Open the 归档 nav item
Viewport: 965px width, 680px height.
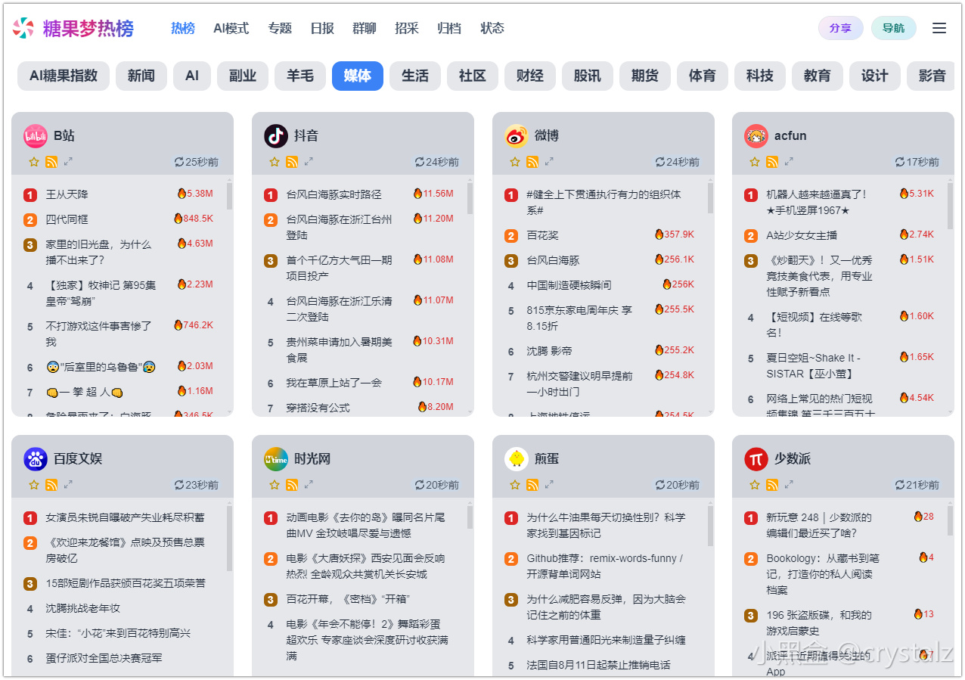449,28
